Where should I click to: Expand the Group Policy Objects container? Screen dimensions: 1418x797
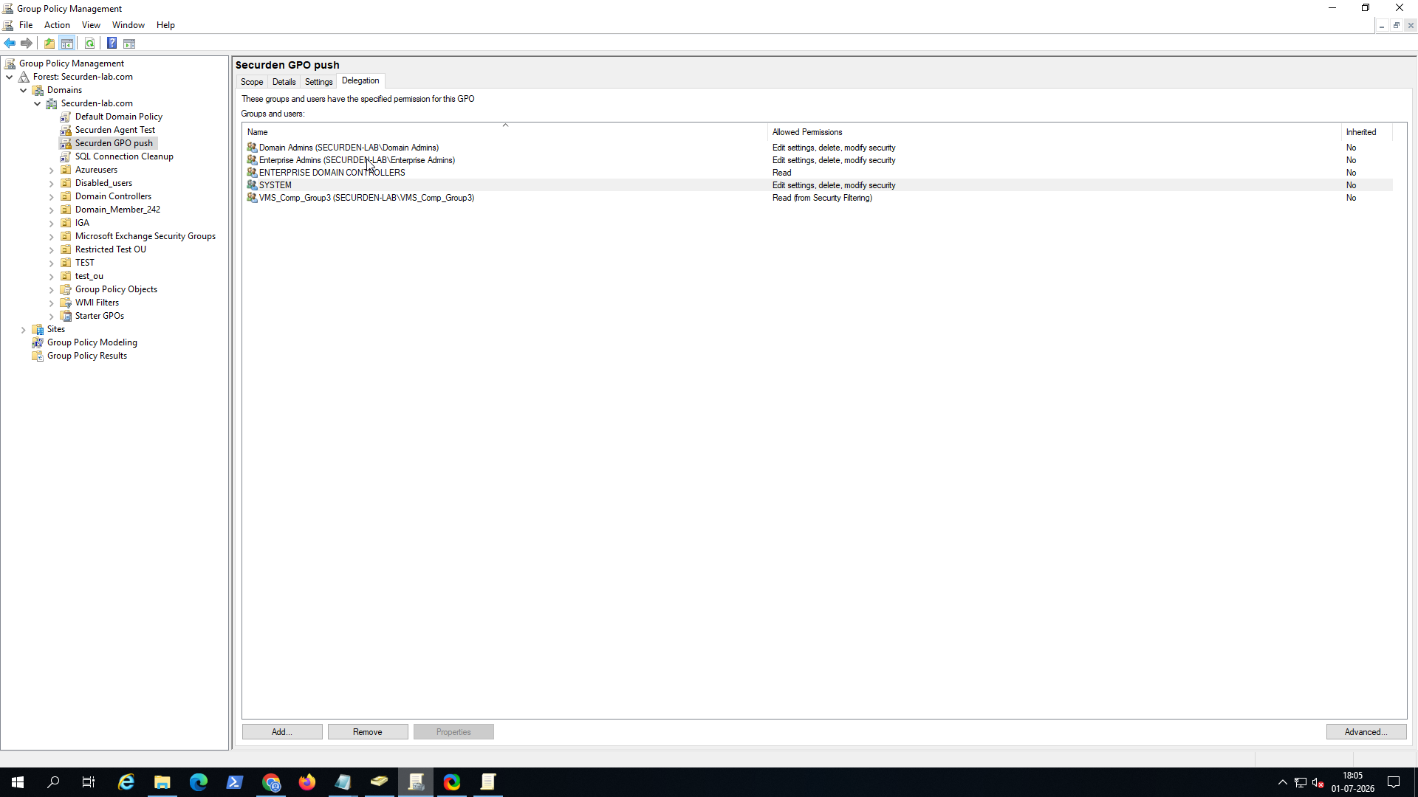[x=52, y=290]
